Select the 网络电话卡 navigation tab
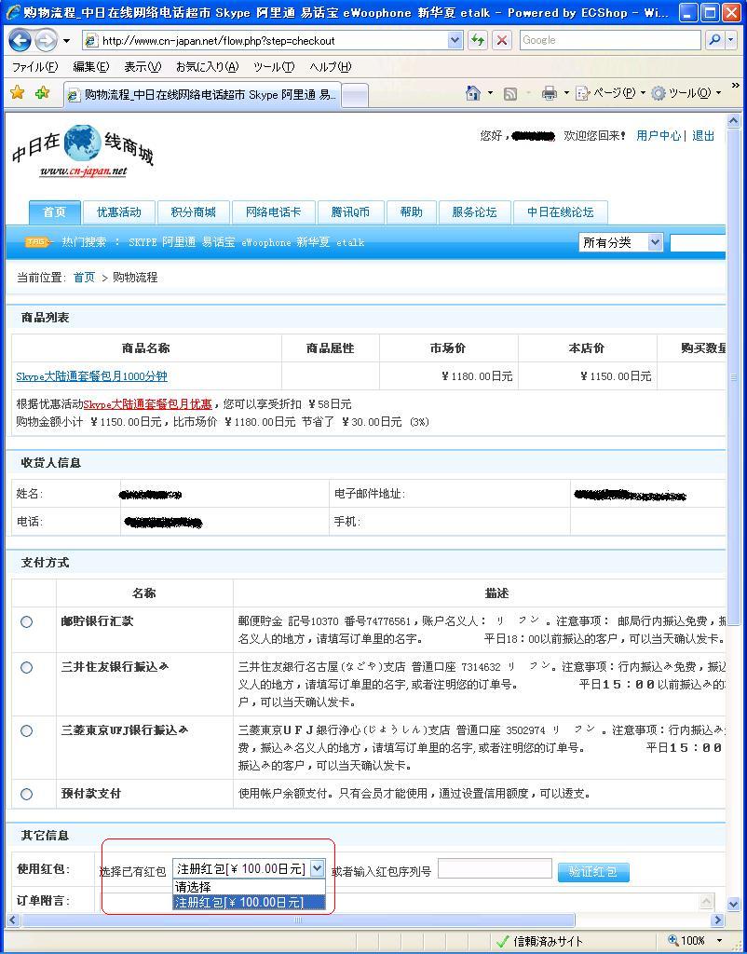Viewport: 747px width, 954px height. click(x=273, y=212)
